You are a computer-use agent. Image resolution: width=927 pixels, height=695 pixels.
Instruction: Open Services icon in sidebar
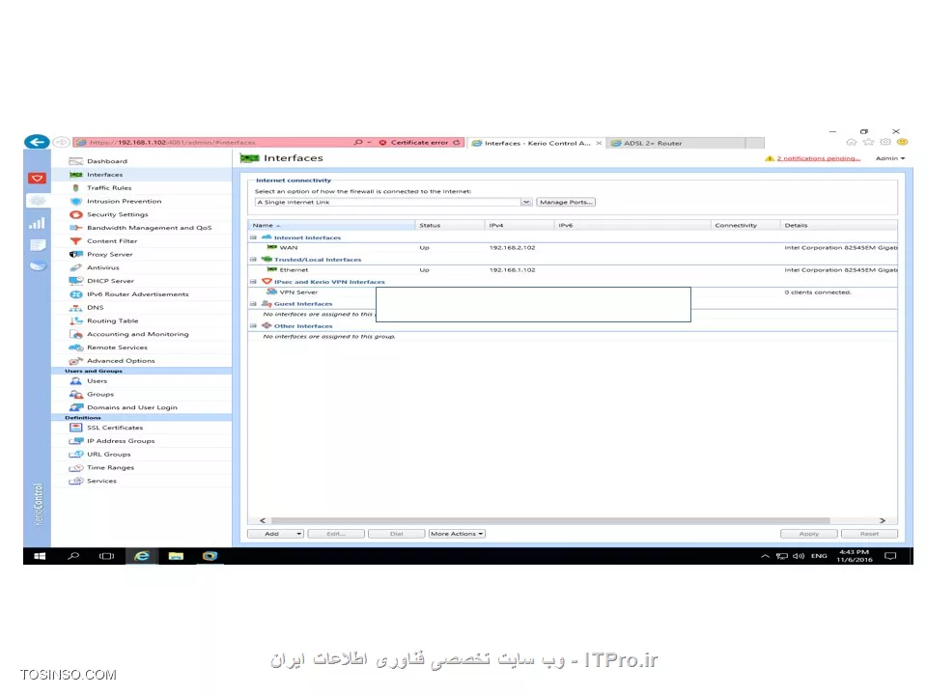[x=75, y=481]
